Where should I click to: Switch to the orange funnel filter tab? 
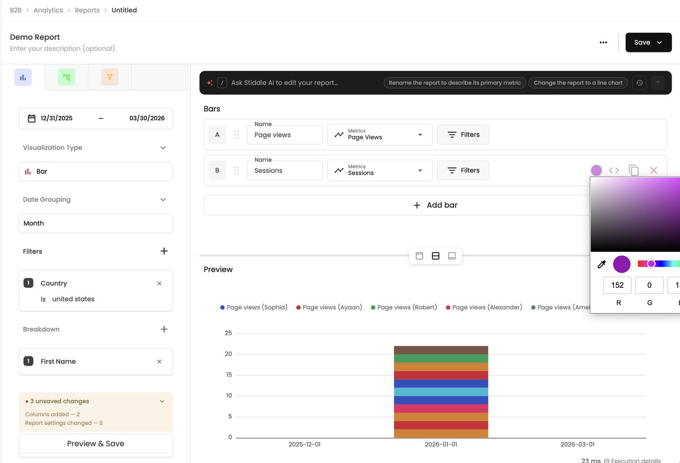(x=110, y=77)
